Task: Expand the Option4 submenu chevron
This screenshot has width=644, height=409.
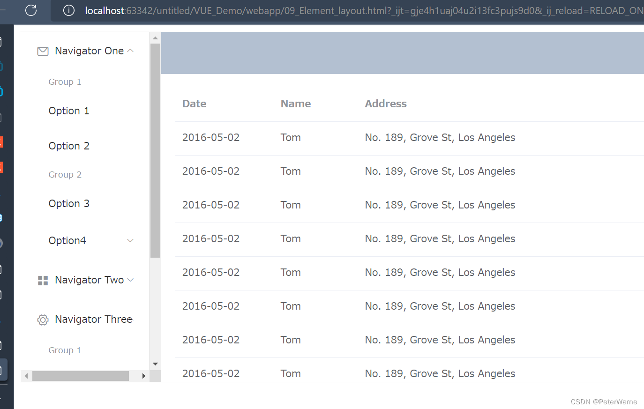Action: 130,240
